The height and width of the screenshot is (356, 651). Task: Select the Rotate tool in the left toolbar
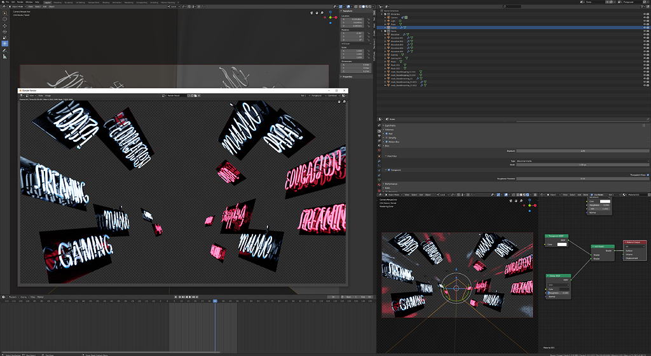point(4,32)
